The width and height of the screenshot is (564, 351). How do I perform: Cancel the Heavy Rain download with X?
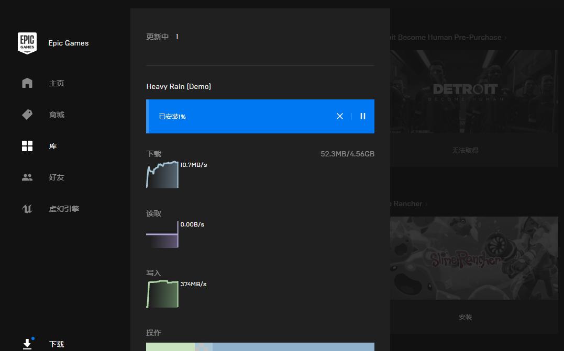tap(340, 116)
